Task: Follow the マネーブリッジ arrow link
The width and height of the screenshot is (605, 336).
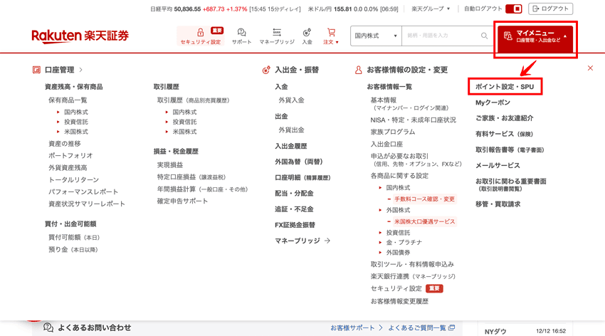Action: tap(302, 241)
